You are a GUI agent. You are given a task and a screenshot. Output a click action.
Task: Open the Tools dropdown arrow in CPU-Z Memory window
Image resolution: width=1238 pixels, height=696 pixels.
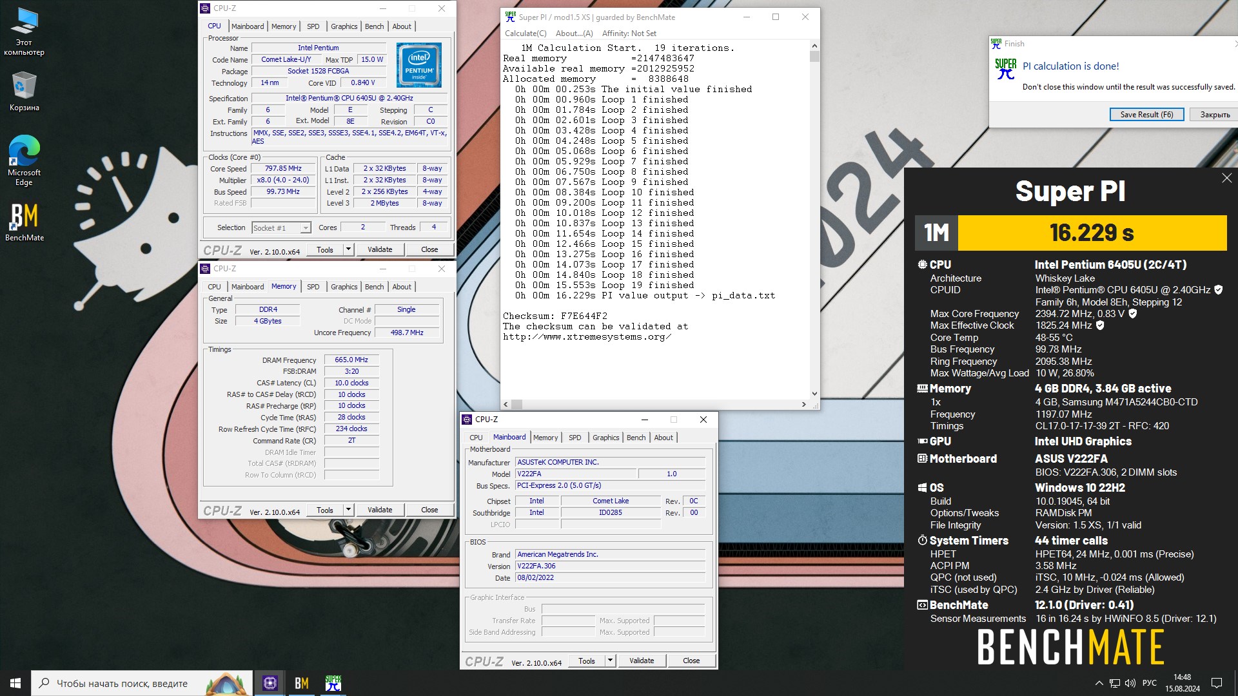[348, 510]
